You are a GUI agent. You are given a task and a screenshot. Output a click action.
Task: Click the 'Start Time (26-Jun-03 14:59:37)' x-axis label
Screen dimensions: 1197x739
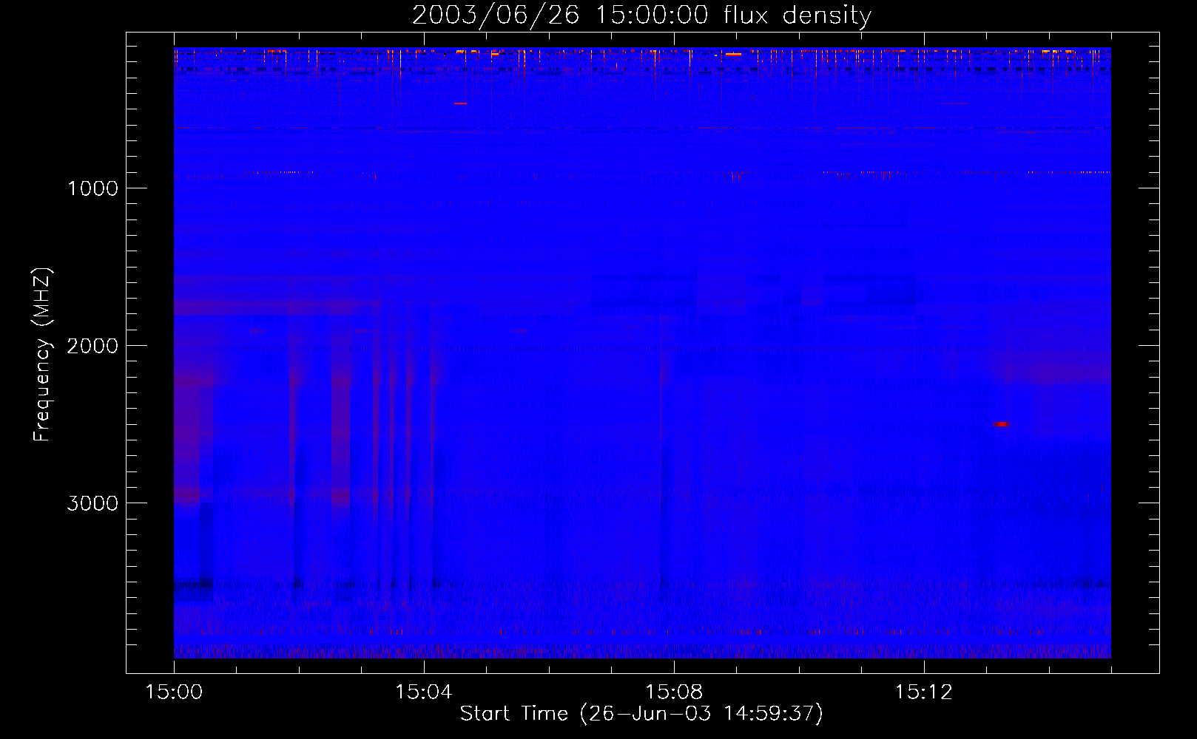(641, 714)
